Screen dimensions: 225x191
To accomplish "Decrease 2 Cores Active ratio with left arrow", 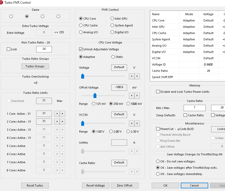I will click(57, 122).
